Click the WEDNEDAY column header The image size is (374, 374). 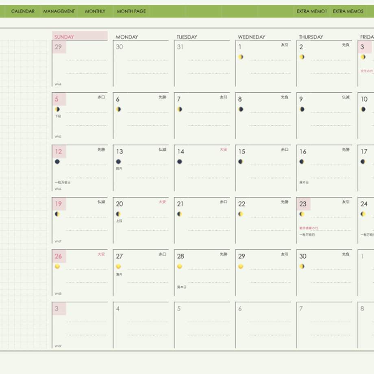(x=252, y=37)
